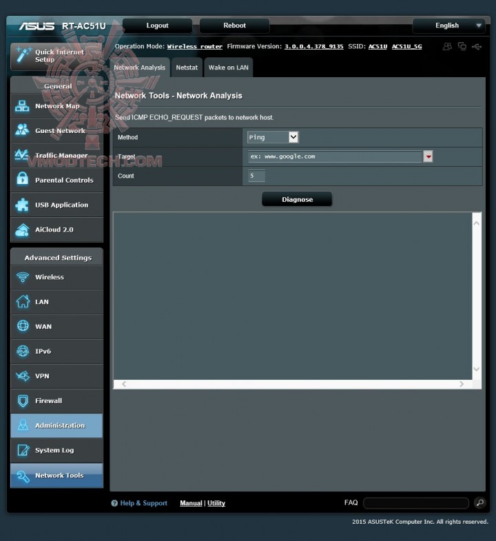Click the VPN arrows icon
Image resolution: width=496 pixels, height=541 pixels.
[23, 376]
